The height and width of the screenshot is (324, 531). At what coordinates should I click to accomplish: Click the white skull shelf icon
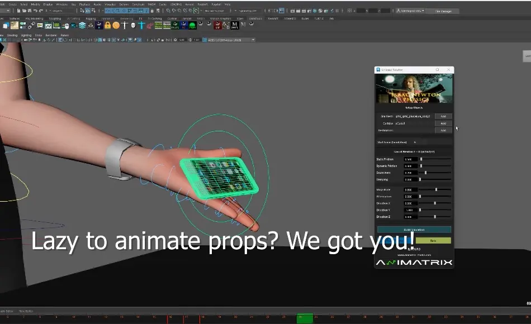point(133,25)
